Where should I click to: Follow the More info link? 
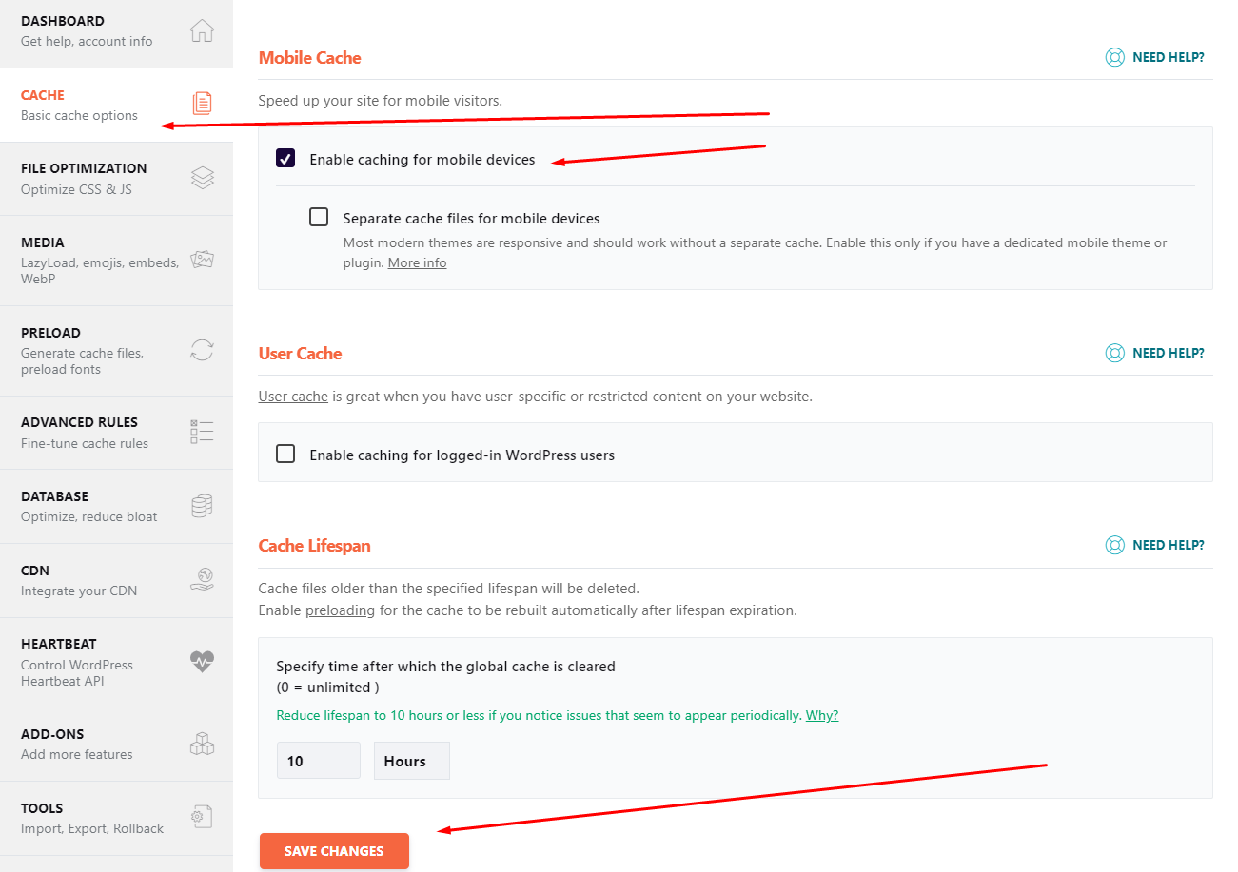point(417,262)
